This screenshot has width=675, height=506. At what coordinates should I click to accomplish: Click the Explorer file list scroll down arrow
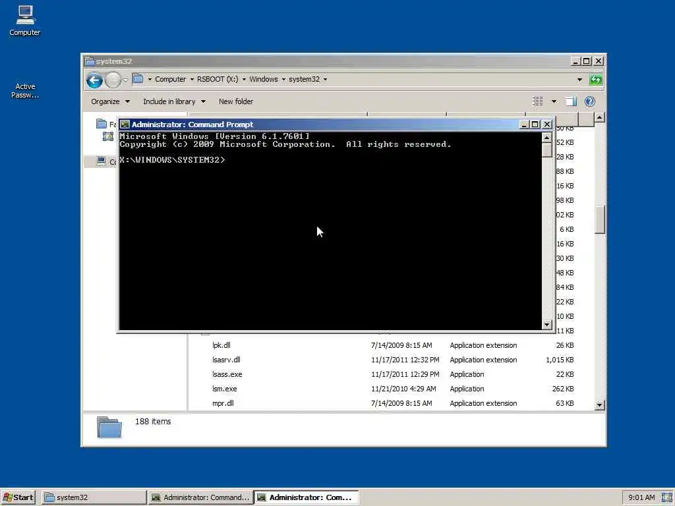click(599, 405)
